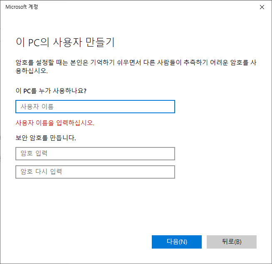Viewport: 272px width, 264px height.
Task: Click the label 보안 암호를 만듭니다.
Action: tap(46, 138)
